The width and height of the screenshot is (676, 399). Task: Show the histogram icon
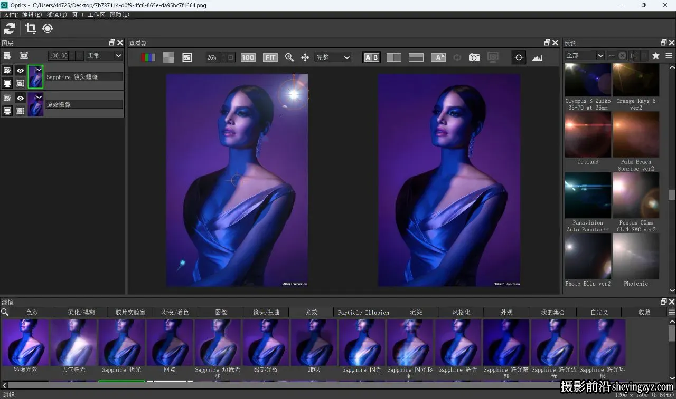(538, 57)
